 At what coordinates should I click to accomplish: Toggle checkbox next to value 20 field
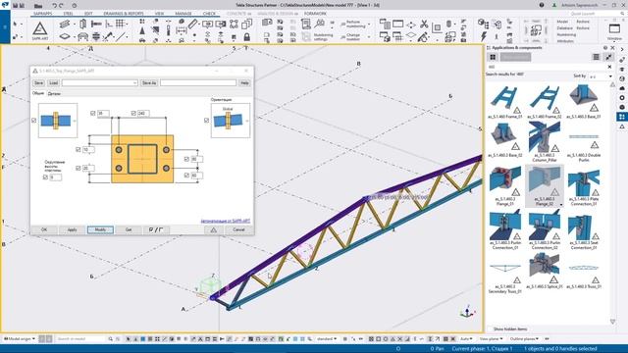point(78,168)
